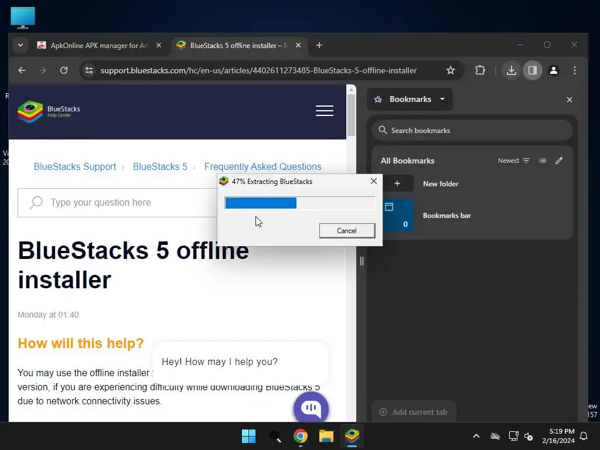Click Chrome icon on taskbar
This screenshot has width=600, height=450.
tap(301, 436)
